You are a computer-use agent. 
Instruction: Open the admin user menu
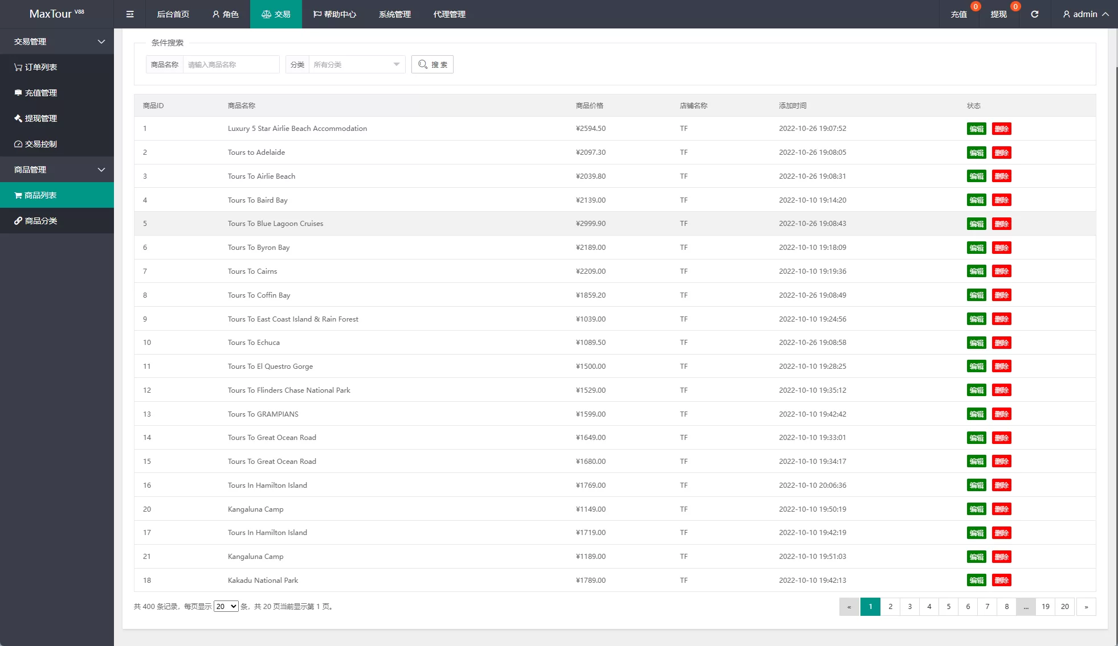tap(1086, 14)
